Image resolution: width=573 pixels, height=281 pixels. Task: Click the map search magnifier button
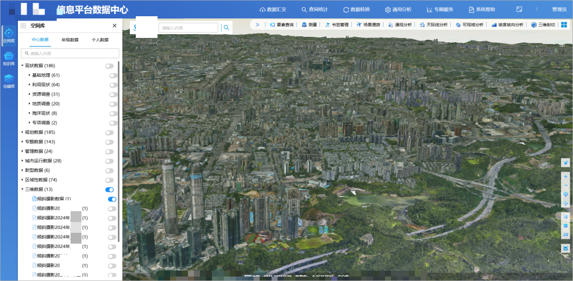tap(226, 27)
